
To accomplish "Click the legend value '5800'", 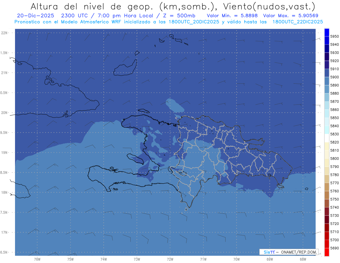I will [x=335, y=158].
